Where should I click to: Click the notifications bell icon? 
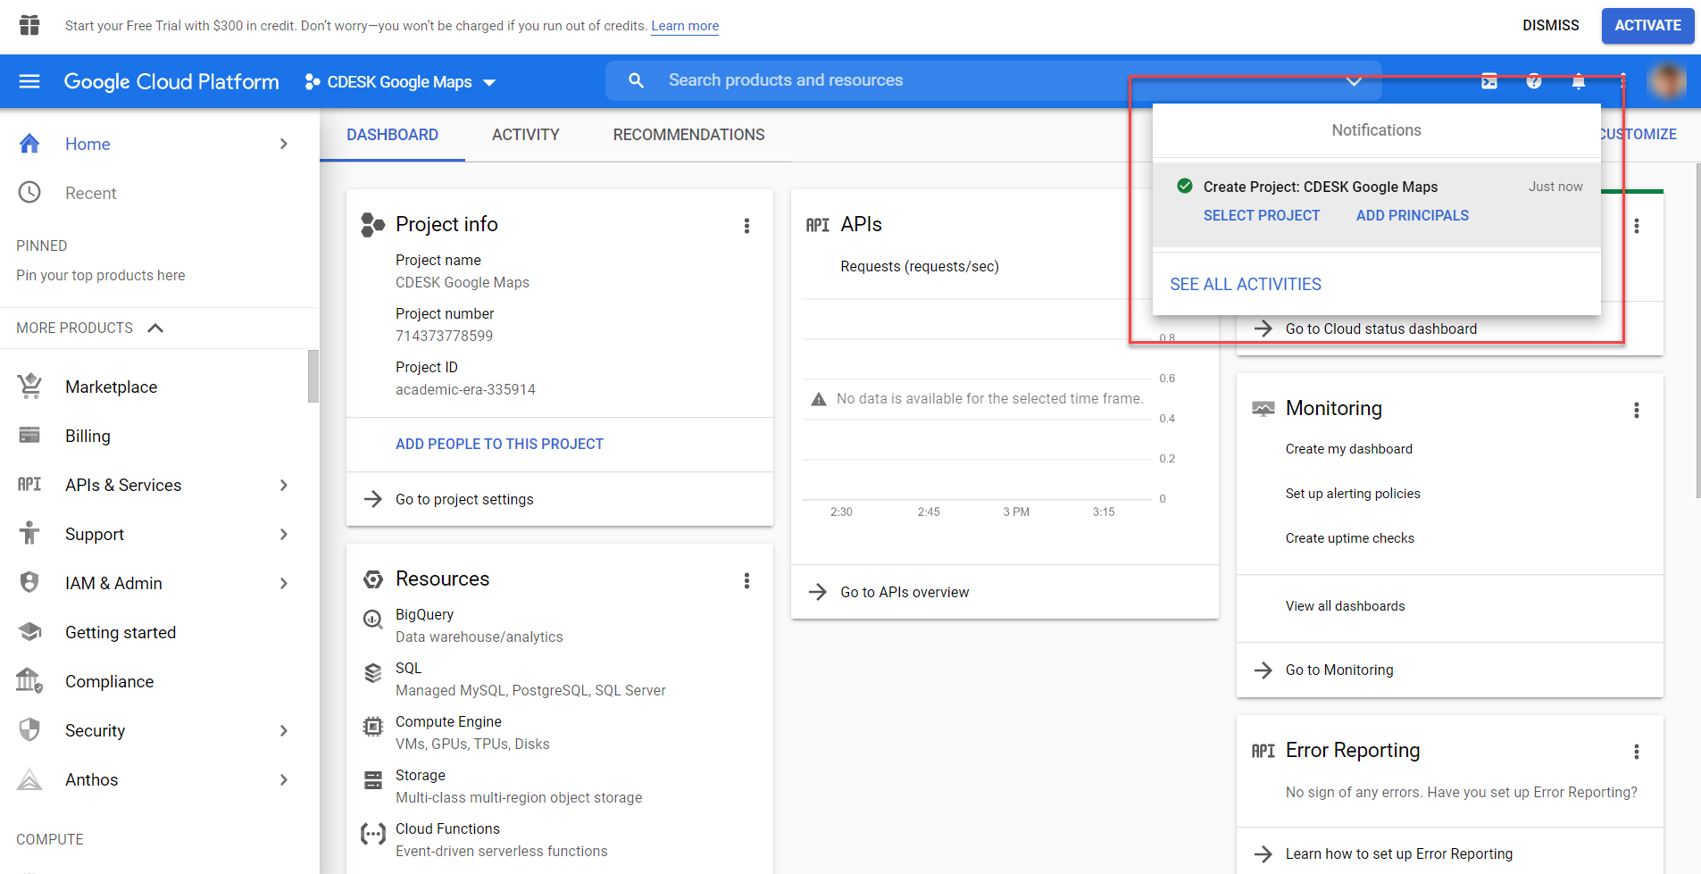(x=1579, y=81)
